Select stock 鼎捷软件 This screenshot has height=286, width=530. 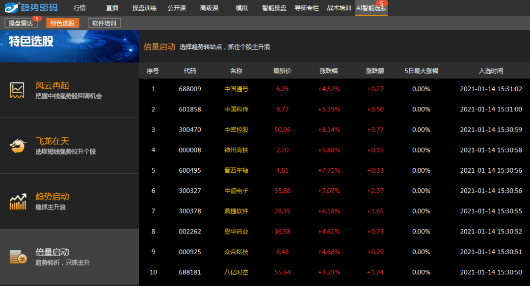pyautogui.click(x=236, y=211)
